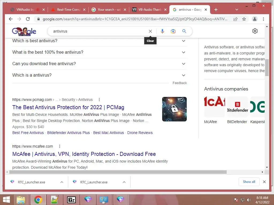Click the URL address bar

(x=135, y=19)
